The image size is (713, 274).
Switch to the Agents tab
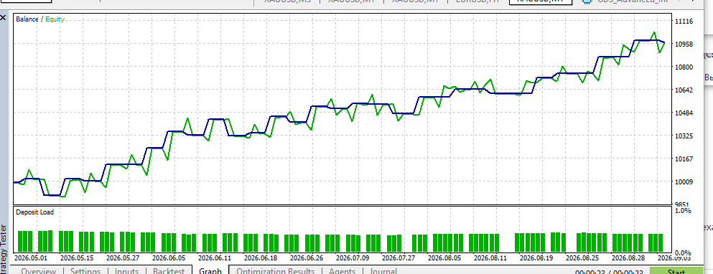point(342,271)
